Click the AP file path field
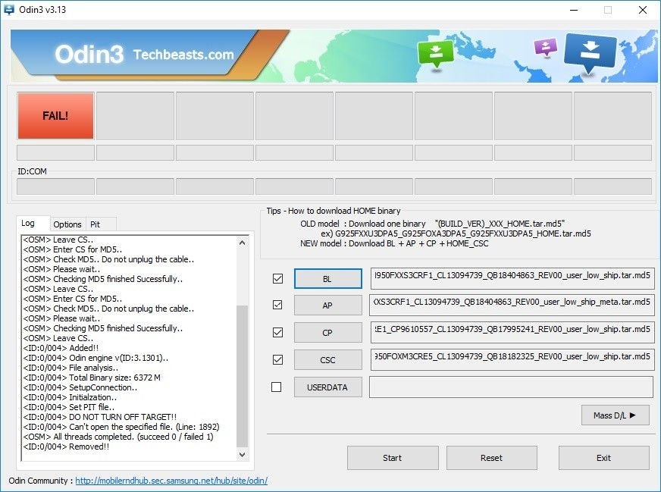This screenshot has height=492, width=661. click(512, 306)
